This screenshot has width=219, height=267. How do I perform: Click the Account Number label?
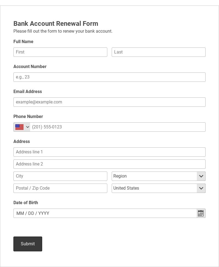click(x=30, y=67)
